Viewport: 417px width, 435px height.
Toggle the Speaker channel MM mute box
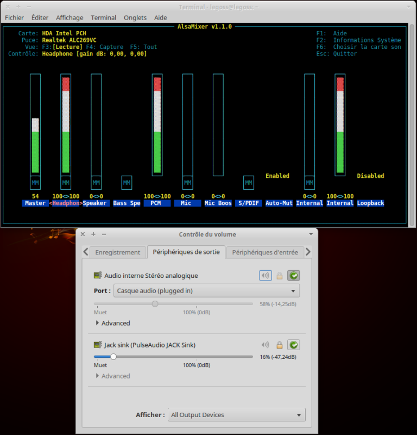96,183
